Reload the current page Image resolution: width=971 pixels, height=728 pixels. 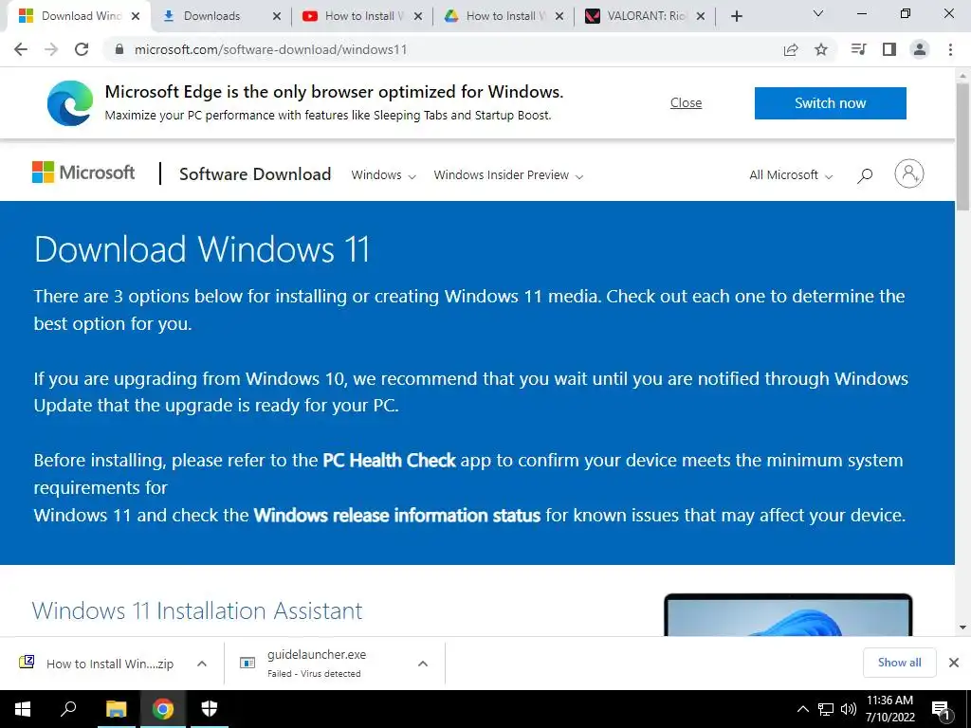coord(82,49)
